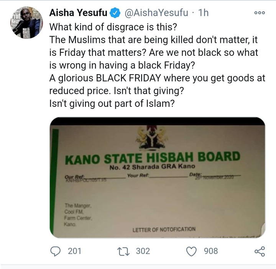Image resolution: width=276 pixels, height=269 pixels.
Task: Click the Kano State Hisbah Board heading
Action: [x=153, y=157]
